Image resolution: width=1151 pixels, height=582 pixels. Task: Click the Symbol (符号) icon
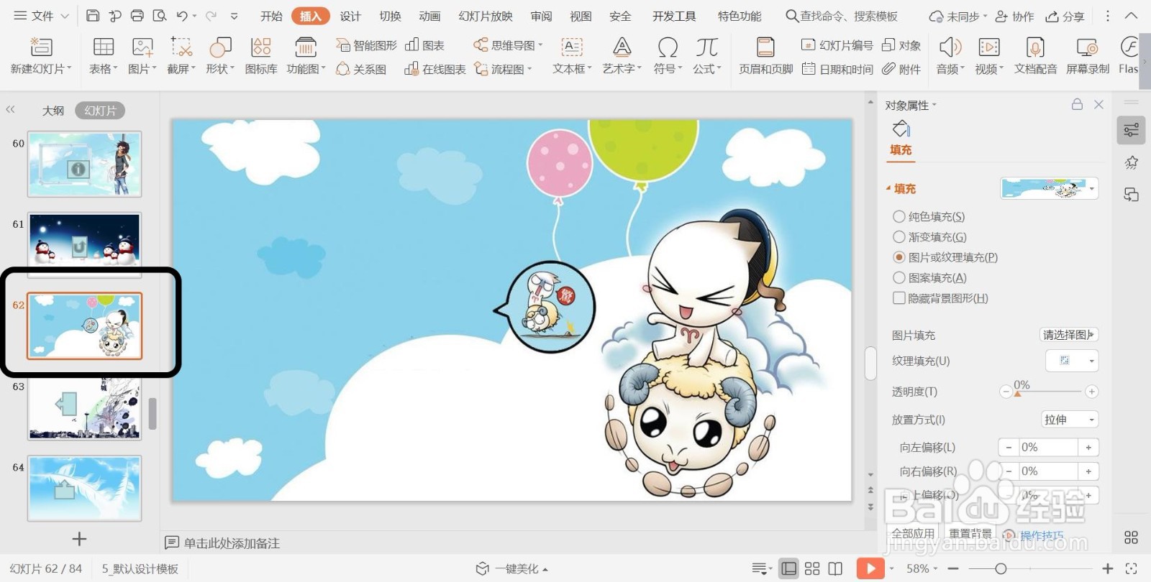[x=668, y=47]
